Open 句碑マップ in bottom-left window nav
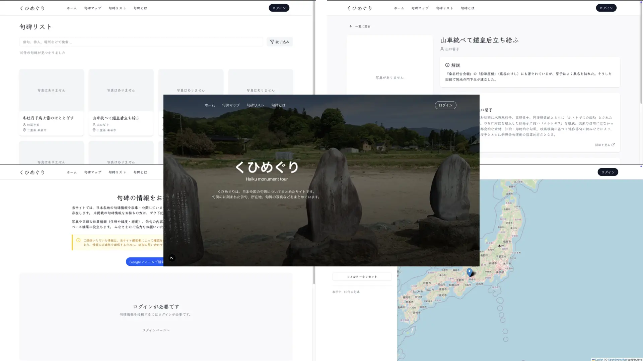 (x=93, y=172)
